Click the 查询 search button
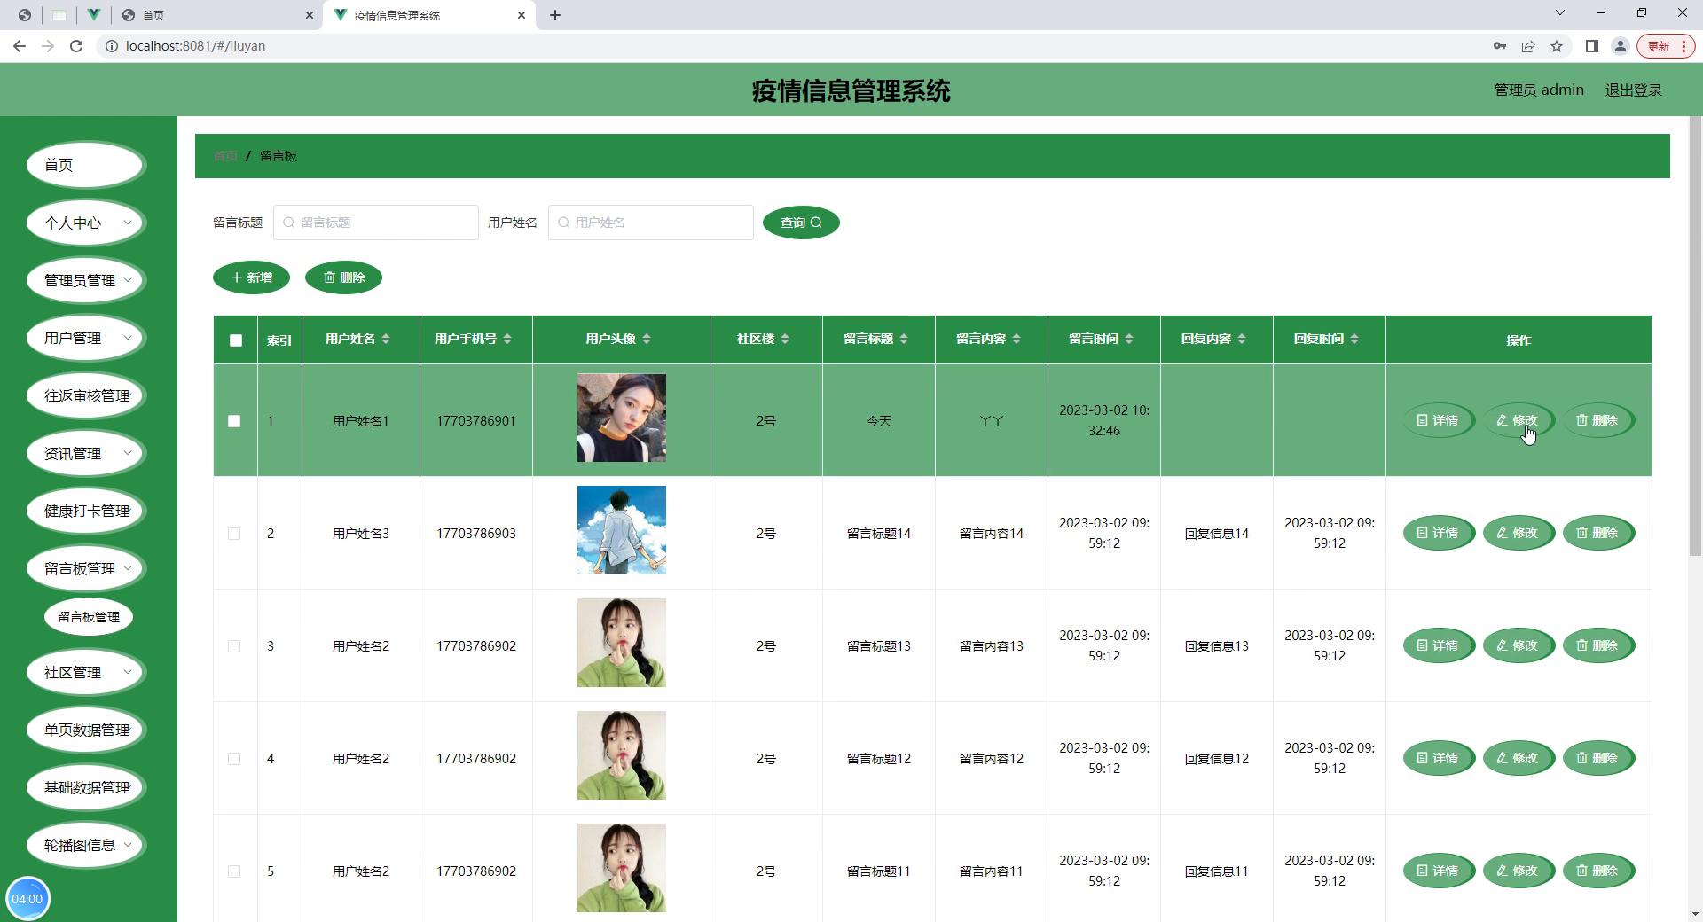The width and height of the screenshot is (1703, 922). [x=801, y=223]
